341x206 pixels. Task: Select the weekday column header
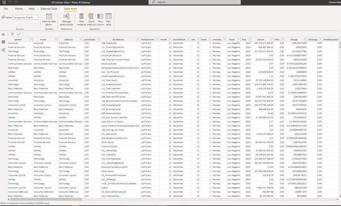click(x=216, y=40)
